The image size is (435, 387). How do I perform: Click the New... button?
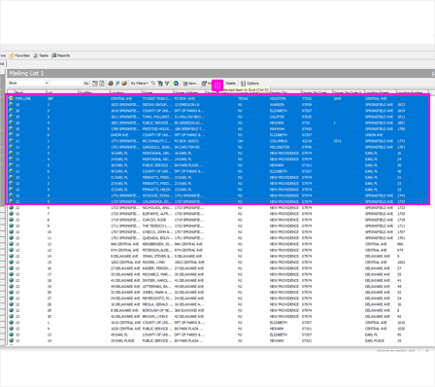190,84
